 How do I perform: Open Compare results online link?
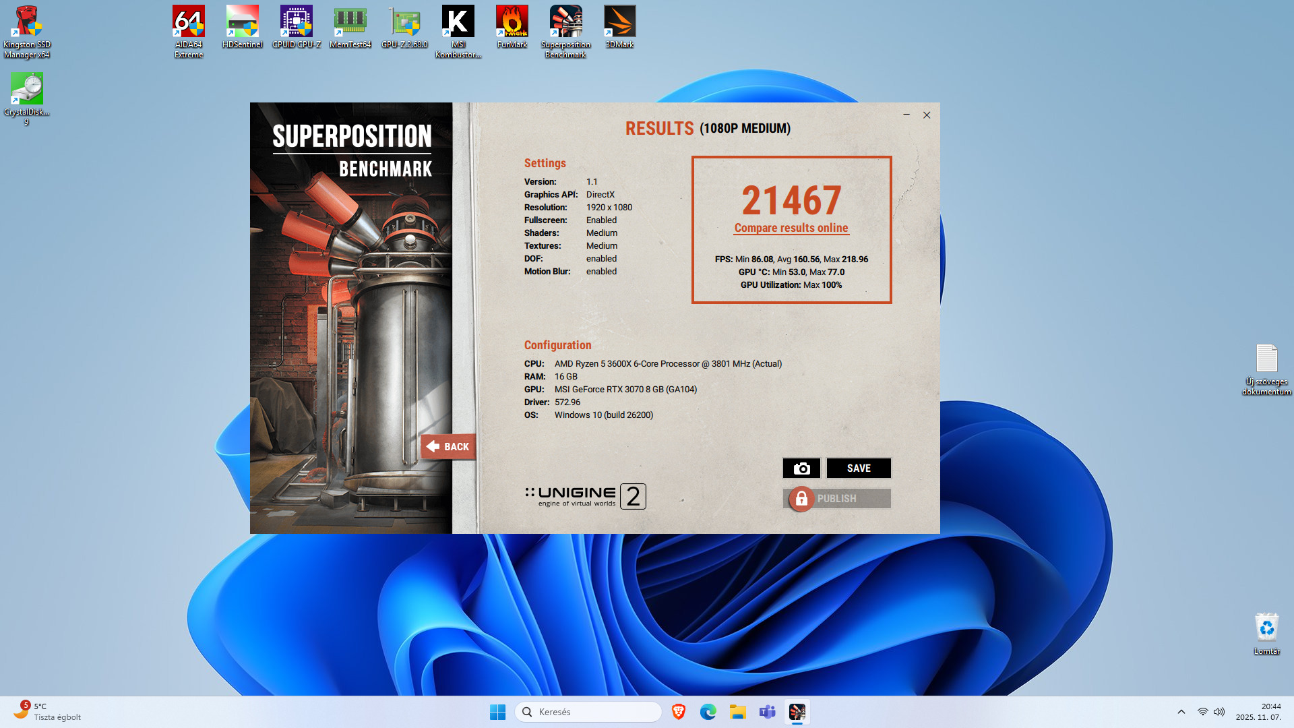791,228
